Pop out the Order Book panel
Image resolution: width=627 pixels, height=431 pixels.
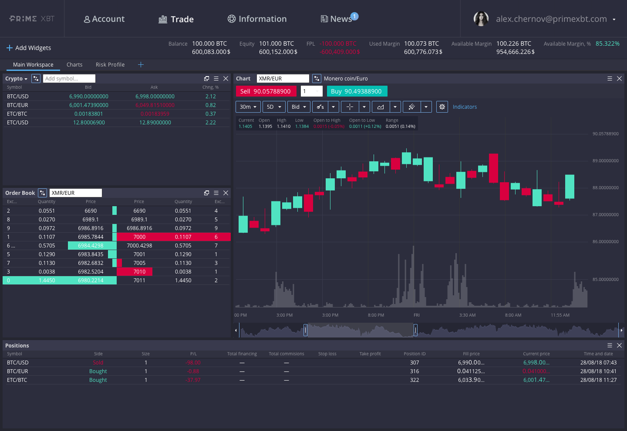(x=206, y=193)
